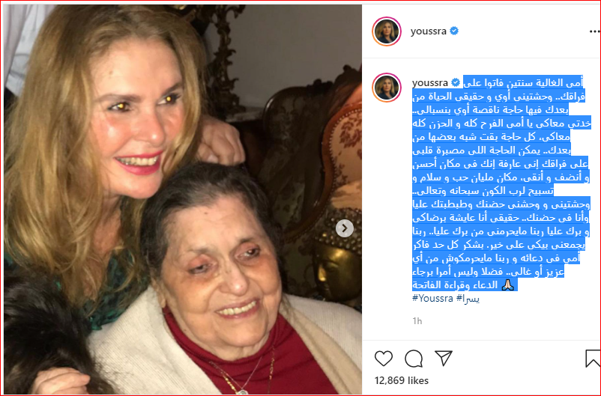Open the youssra username in the post header
The image size is (601, 396).
tap(428, 31)
